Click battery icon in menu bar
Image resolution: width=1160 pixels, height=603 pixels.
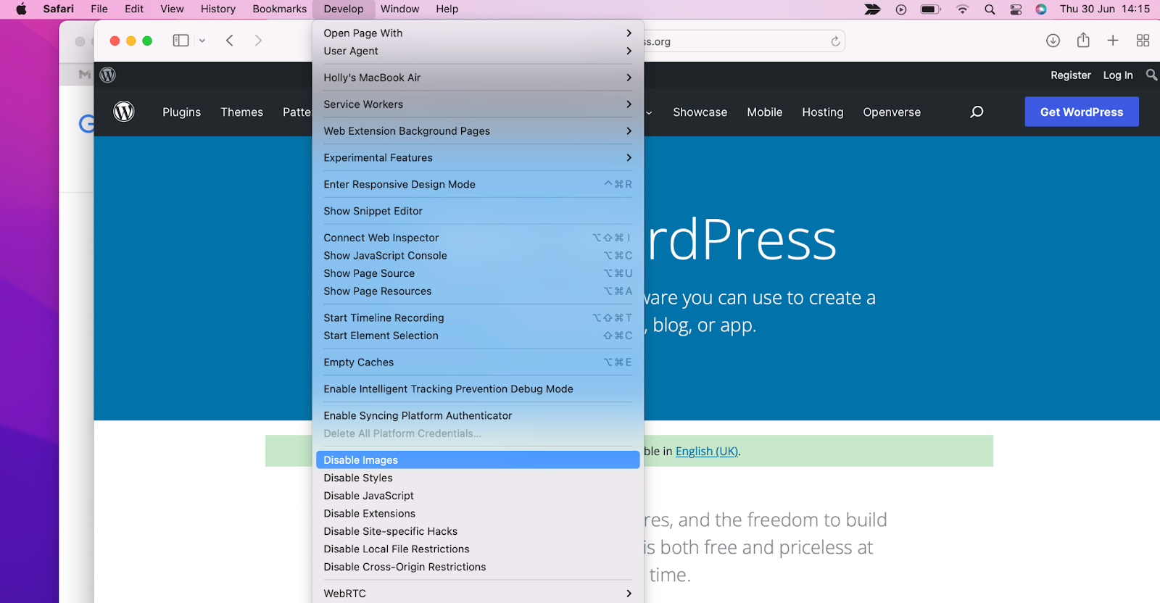point(930,9)
